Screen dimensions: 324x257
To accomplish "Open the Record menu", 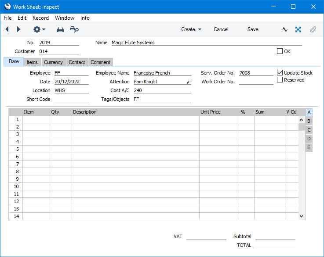I will (40, 18).
